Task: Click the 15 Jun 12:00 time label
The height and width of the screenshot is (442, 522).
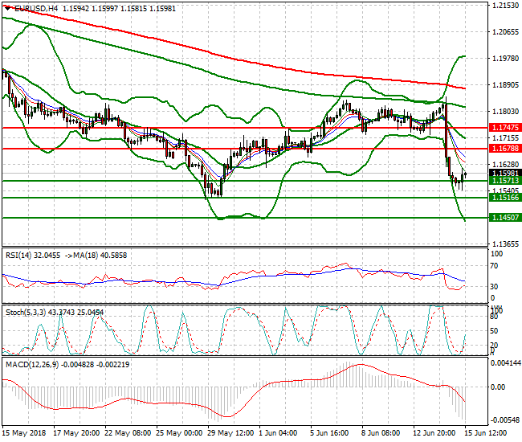Action: click(485, 433)
